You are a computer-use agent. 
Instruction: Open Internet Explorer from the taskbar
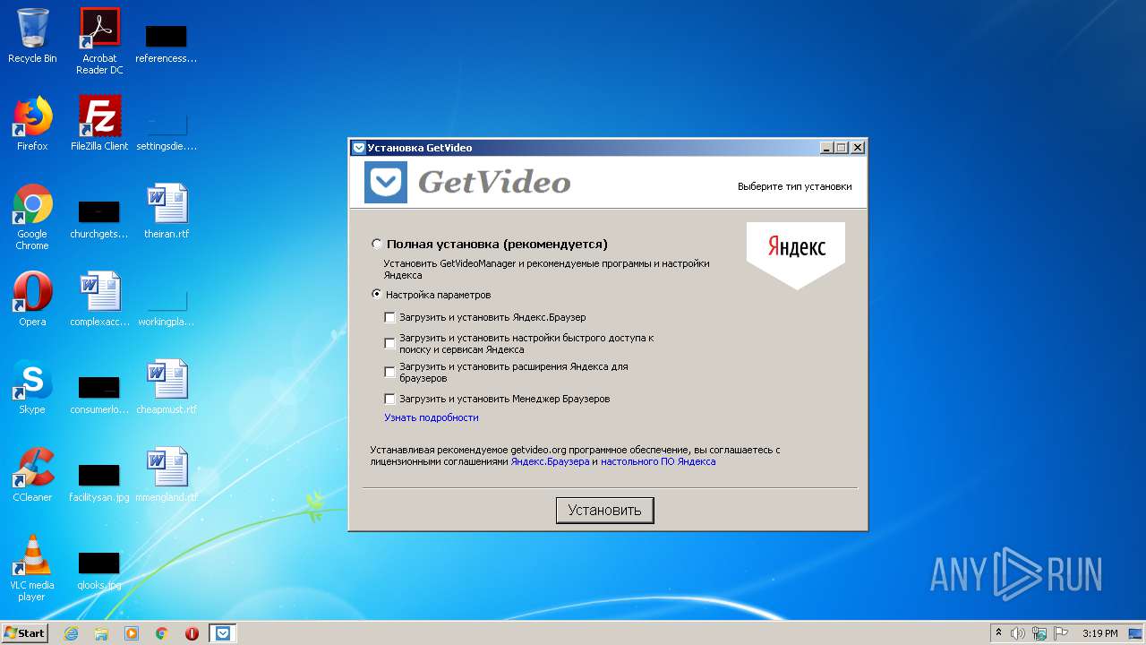click(71, 633)
